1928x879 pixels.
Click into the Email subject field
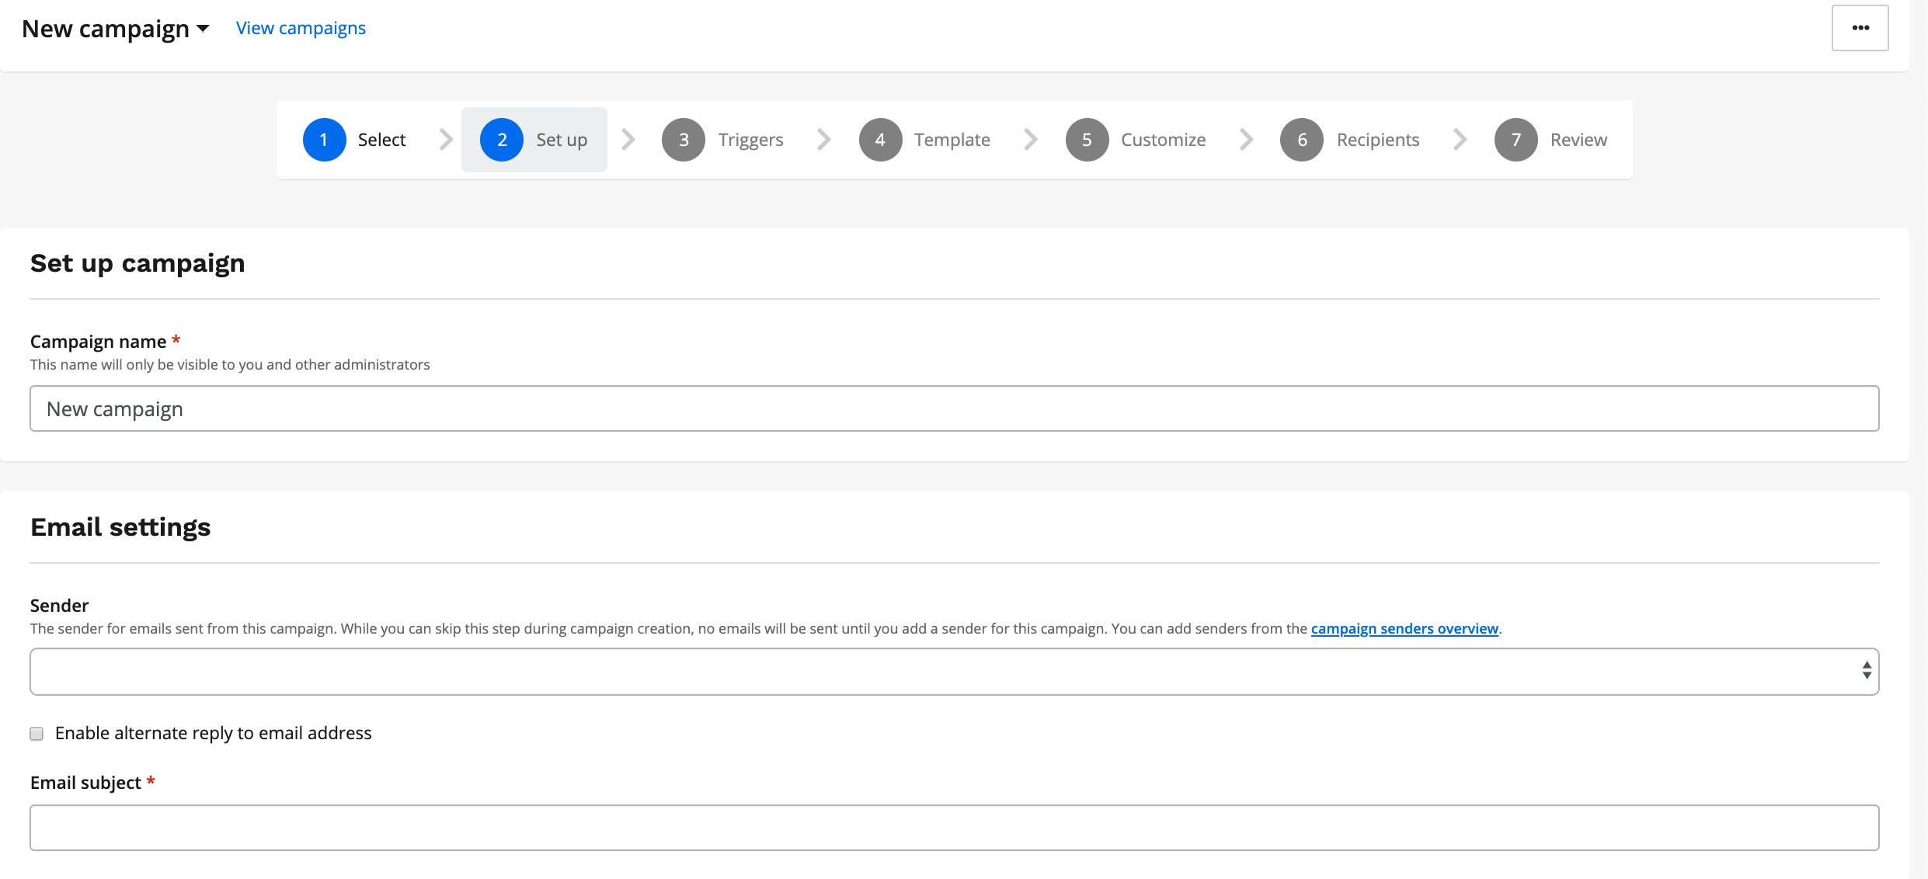(954, 828)
